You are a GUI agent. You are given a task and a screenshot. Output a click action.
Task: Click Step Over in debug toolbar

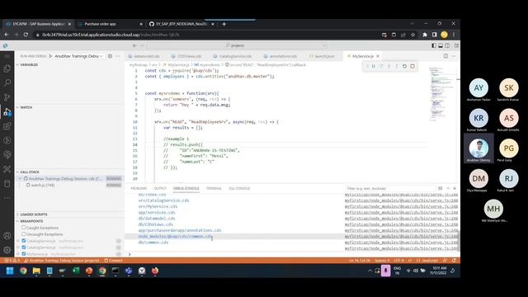click(x=381, y=66)
